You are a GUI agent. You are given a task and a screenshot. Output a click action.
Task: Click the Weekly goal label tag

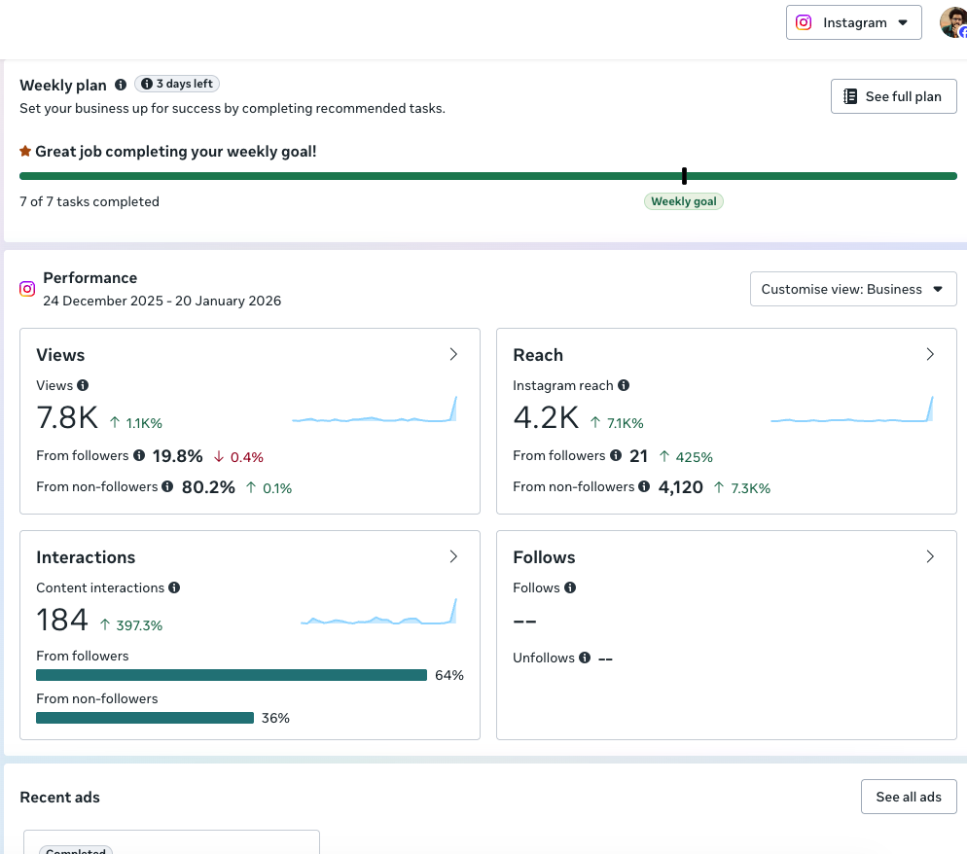[x=683, y=201]
